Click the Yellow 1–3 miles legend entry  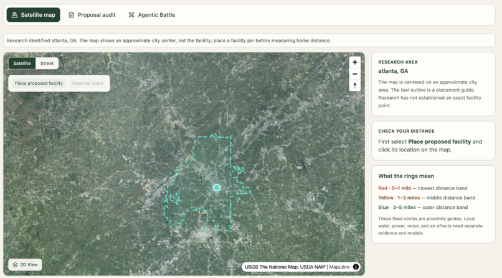(427, 198)
